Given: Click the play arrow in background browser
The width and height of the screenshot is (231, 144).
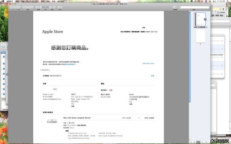Looking at the screenshot, I should [x=223, y=9].
